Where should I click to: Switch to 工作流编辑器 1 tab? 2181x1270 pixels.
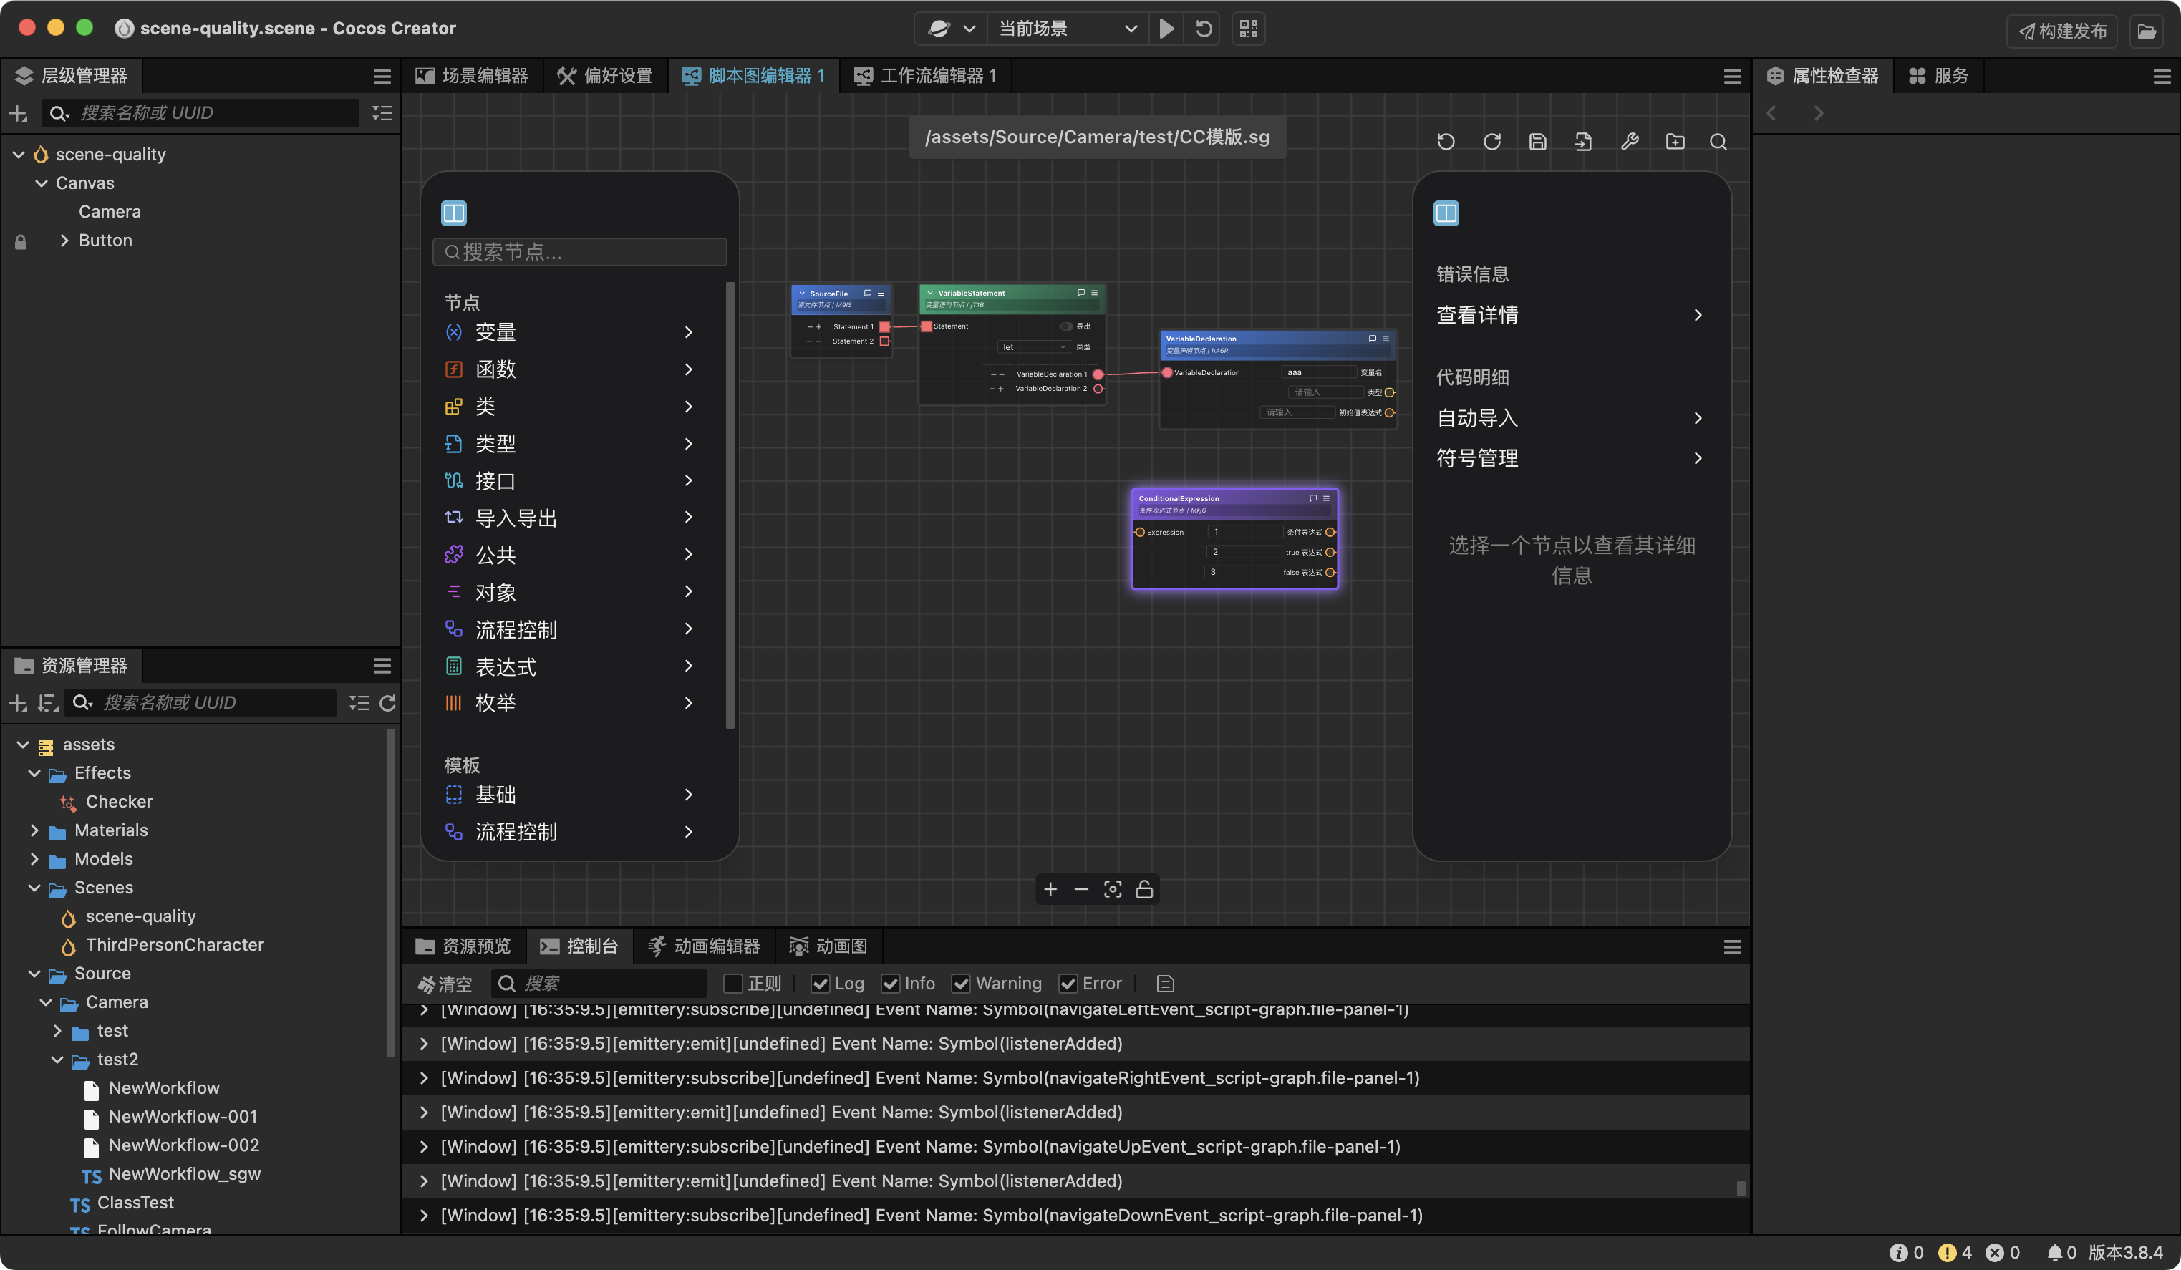point(925,76)
